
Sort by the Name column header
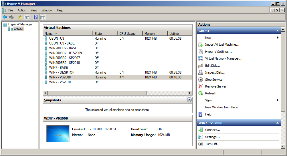point(68,34)
